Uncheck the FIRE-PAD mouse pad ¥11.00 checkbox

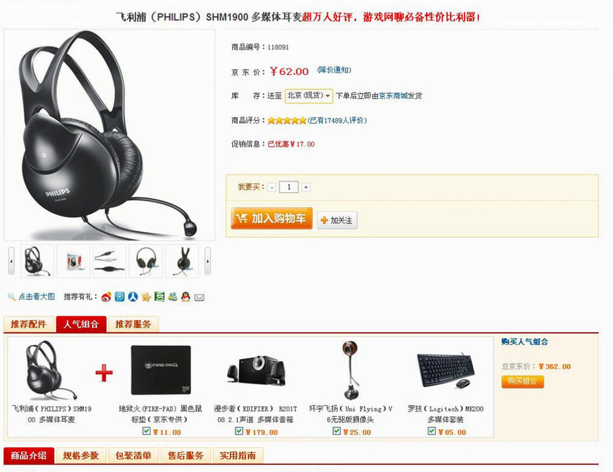[x=147, y=431]
